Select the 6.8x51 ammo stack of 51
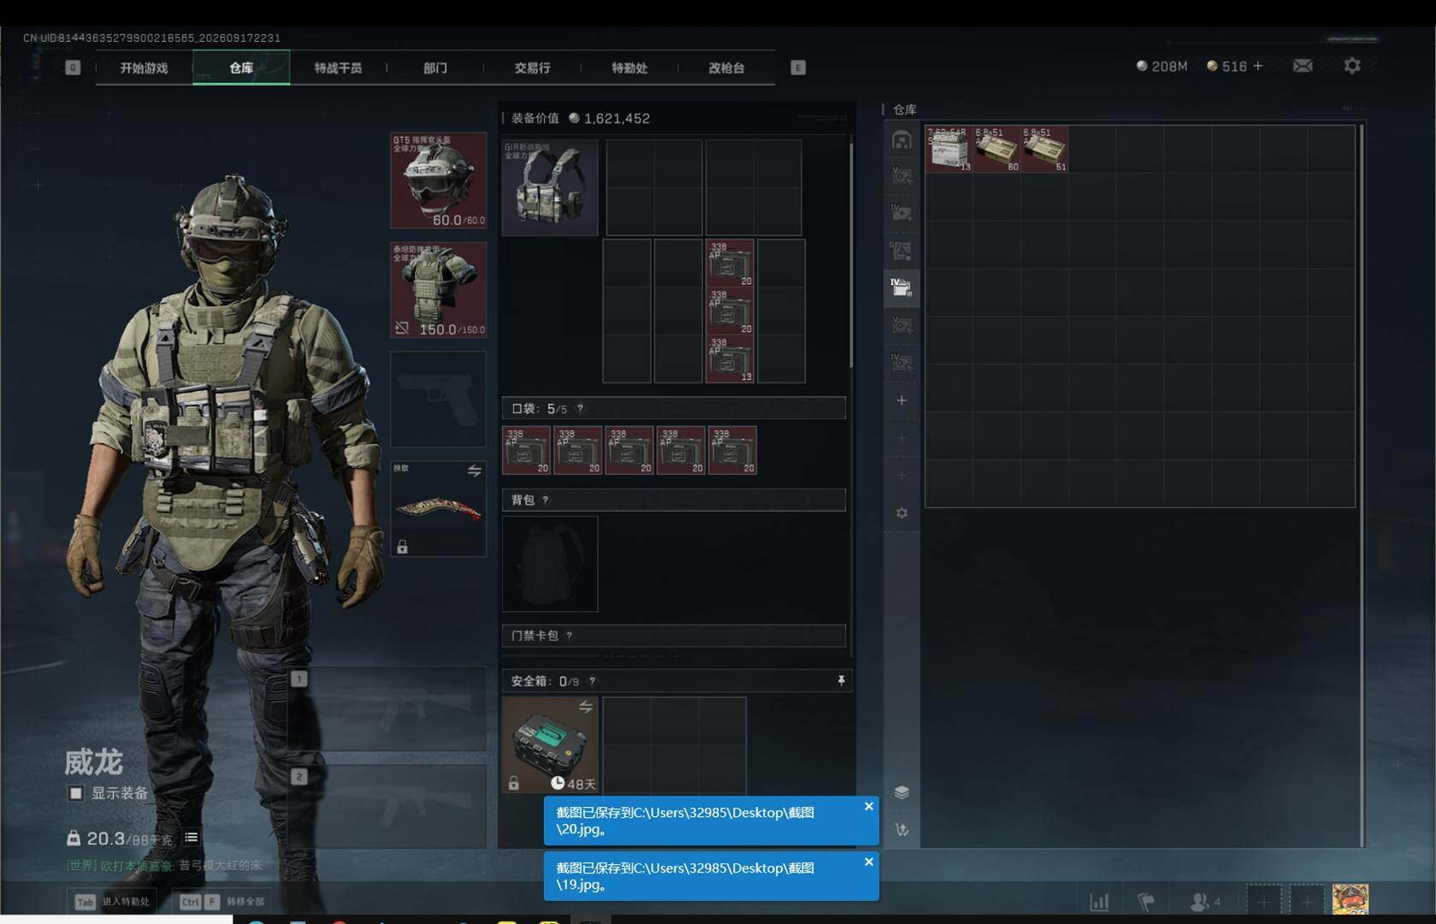 pos(1045,150)
